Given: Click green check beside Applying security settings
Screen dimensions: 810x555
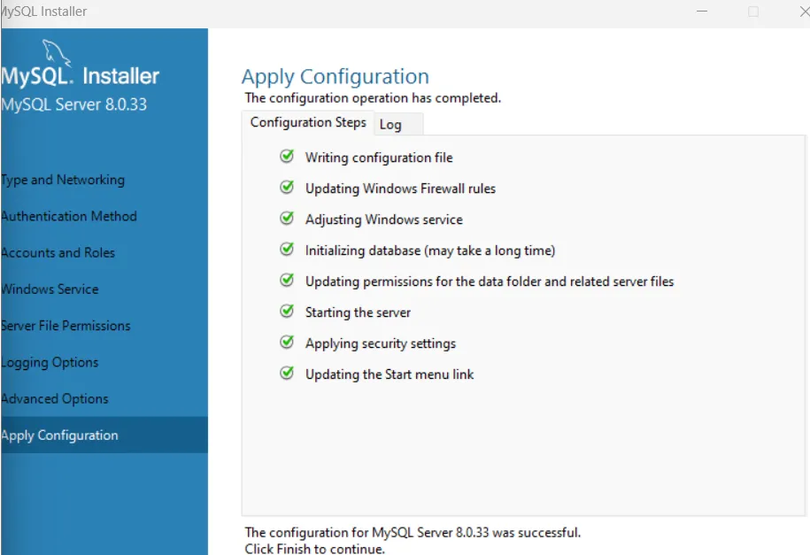Looking at the screenshot, I should (x=287, y=342).
